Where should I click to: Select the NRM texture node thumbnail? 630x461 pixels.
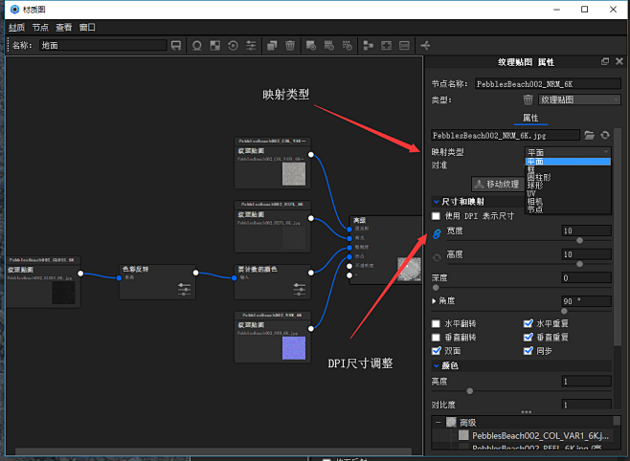(x=294, y=348)
